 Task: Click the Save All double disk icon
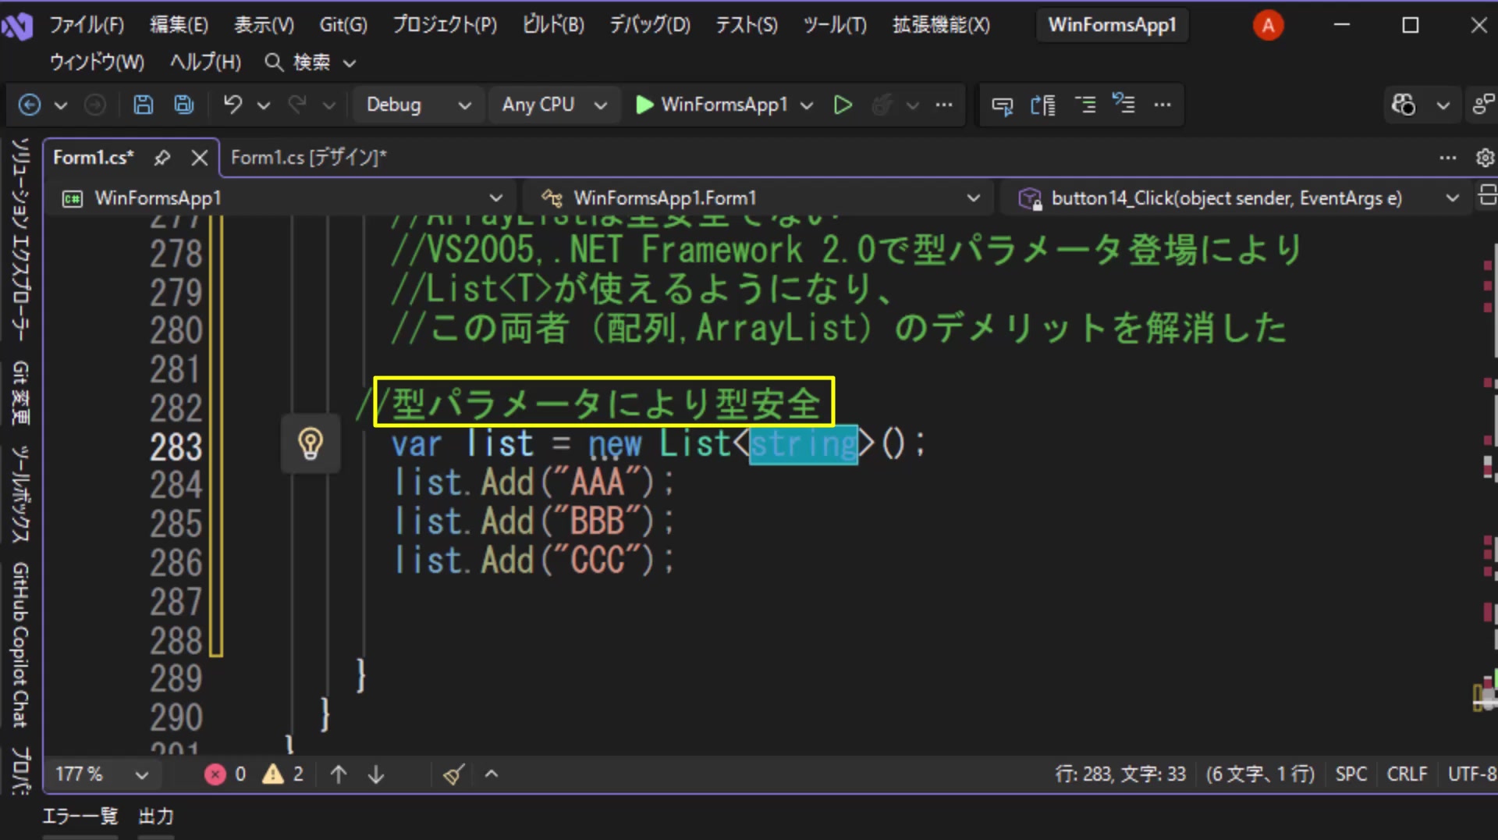coord(184,105)
